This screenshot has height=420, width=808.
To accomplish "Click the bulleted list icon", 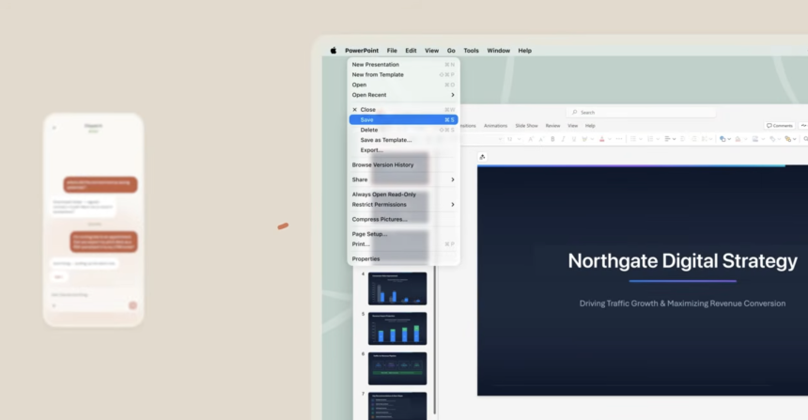I will [633, 139].
